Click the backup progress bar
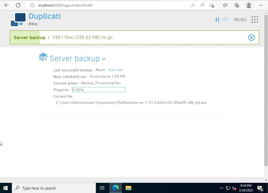268x193 pixels. pos(98,90)
